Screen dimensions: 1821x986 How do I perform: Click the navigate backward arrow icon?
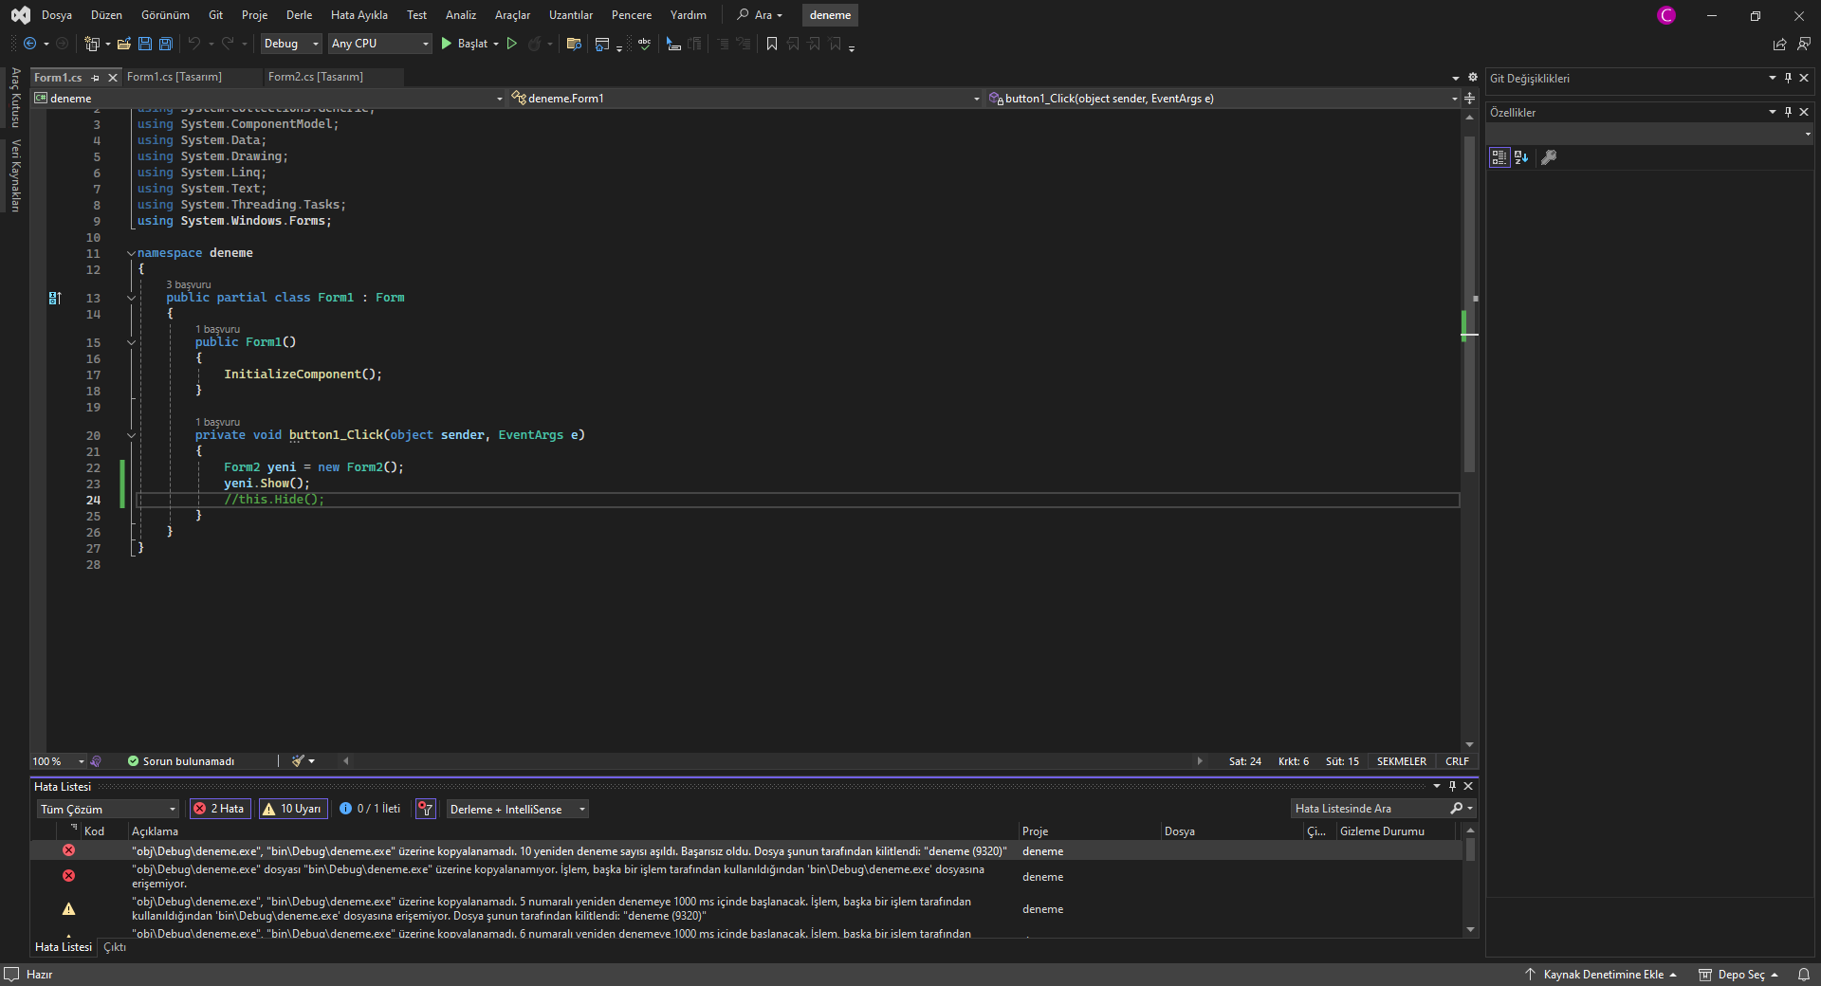[30, 44]
